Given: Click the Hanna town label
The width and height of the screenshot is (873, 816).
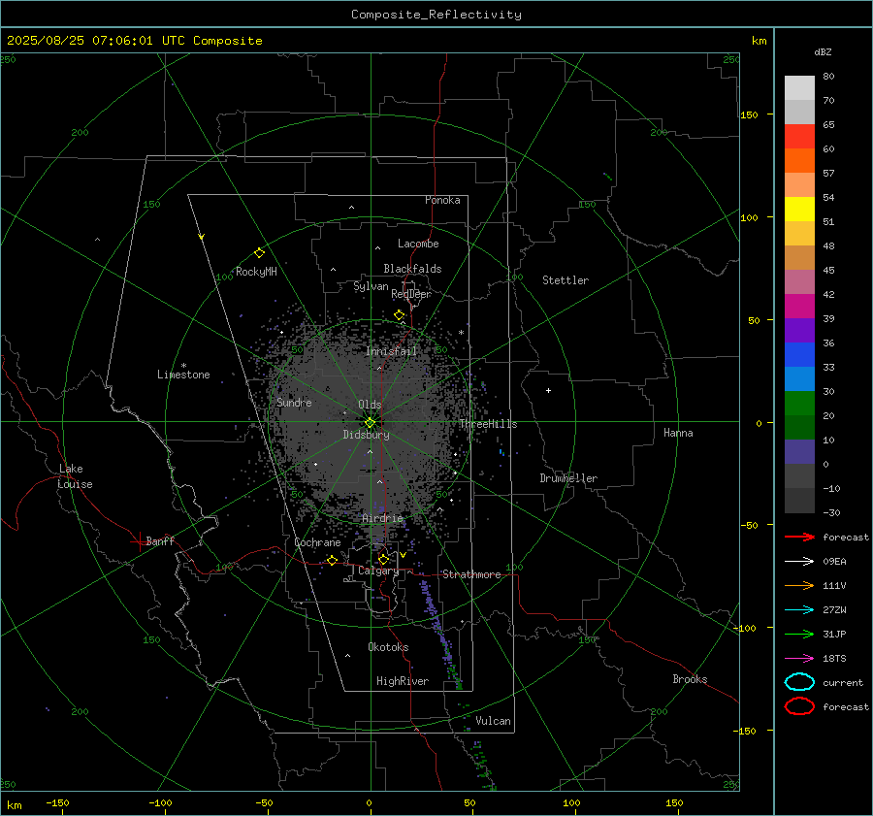Looking at the screenshot, I should (678, 433).
